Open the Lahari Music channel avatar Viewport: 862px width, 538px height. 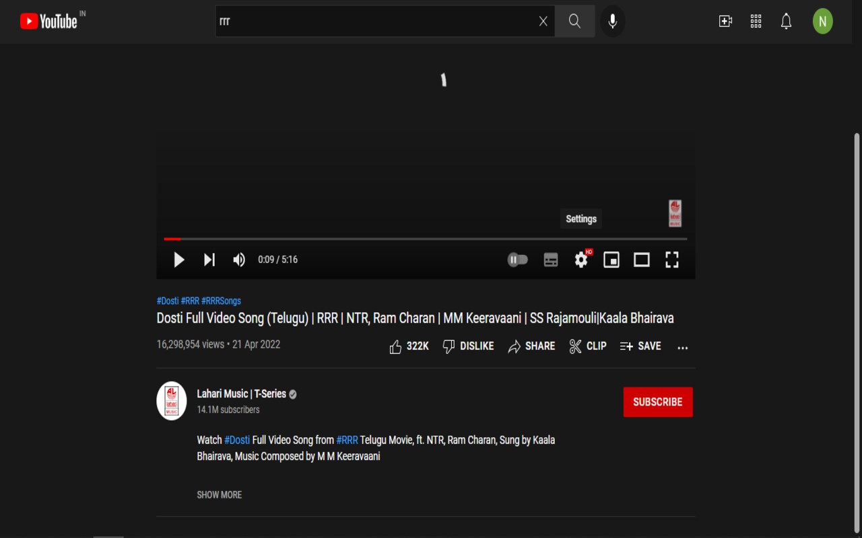tap(172, 401)
